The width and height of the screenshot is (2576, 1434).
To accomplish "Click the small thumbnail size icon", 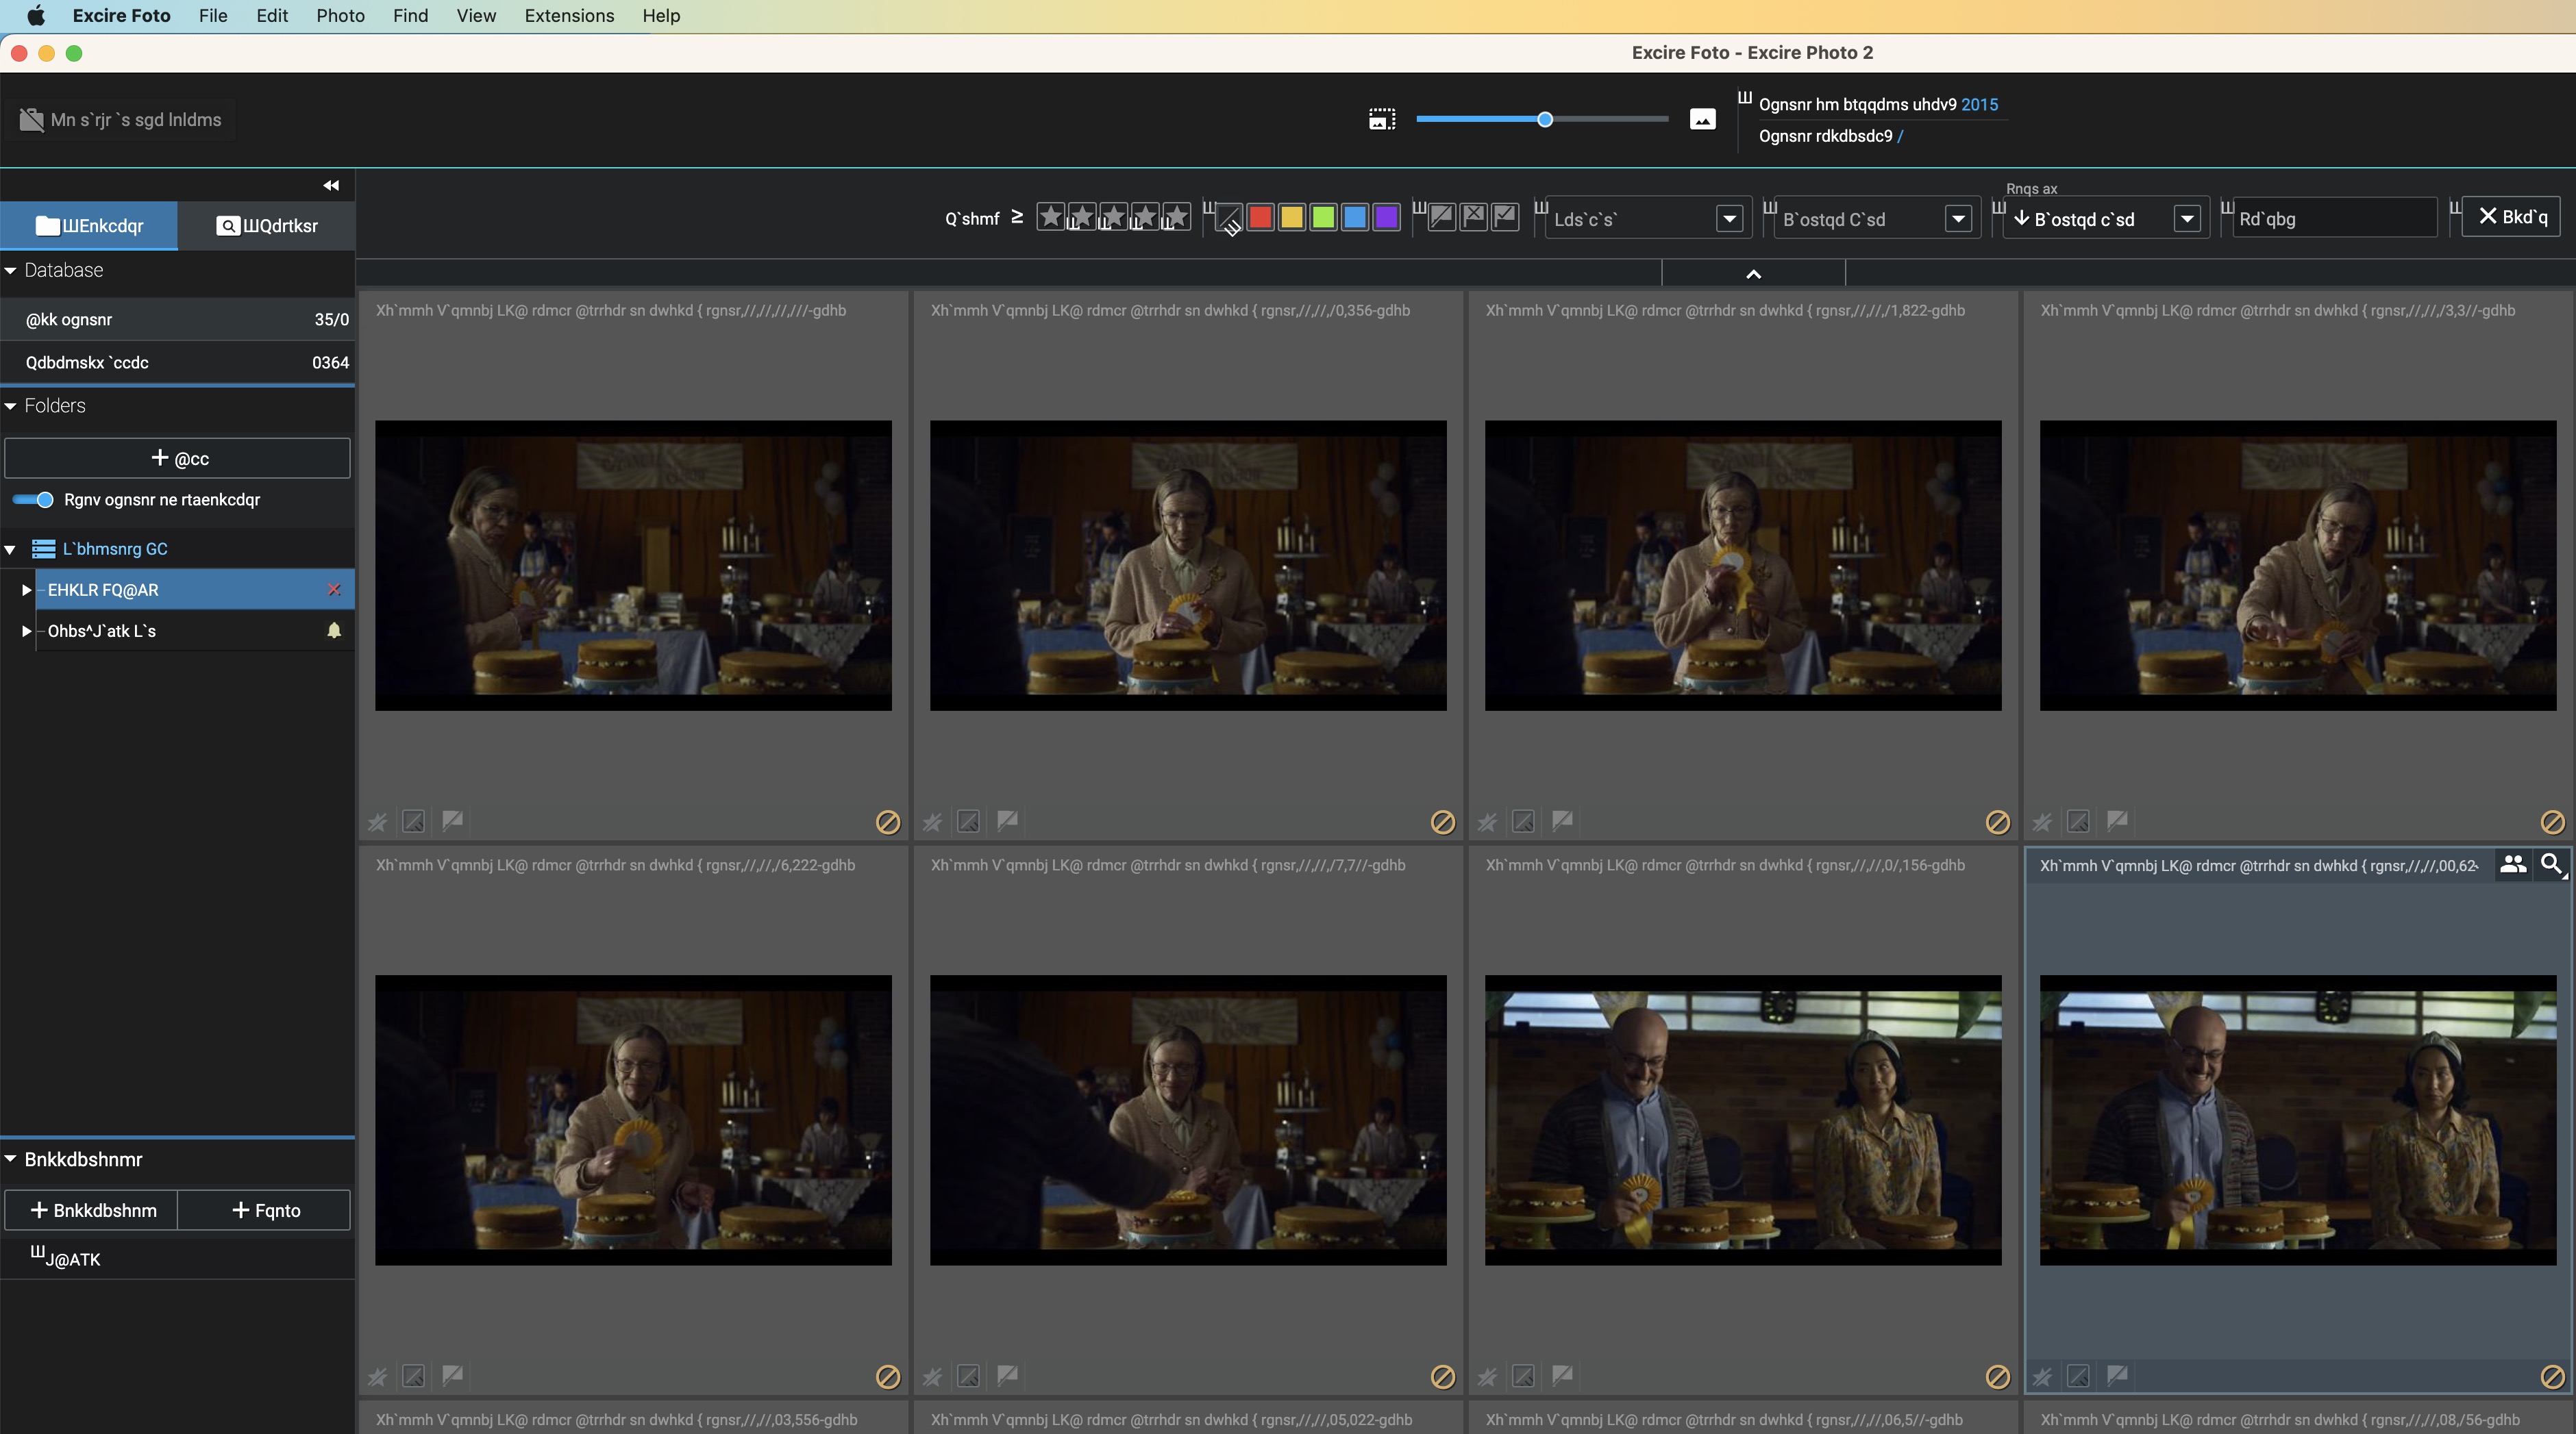I will [x=1382, y=120].
